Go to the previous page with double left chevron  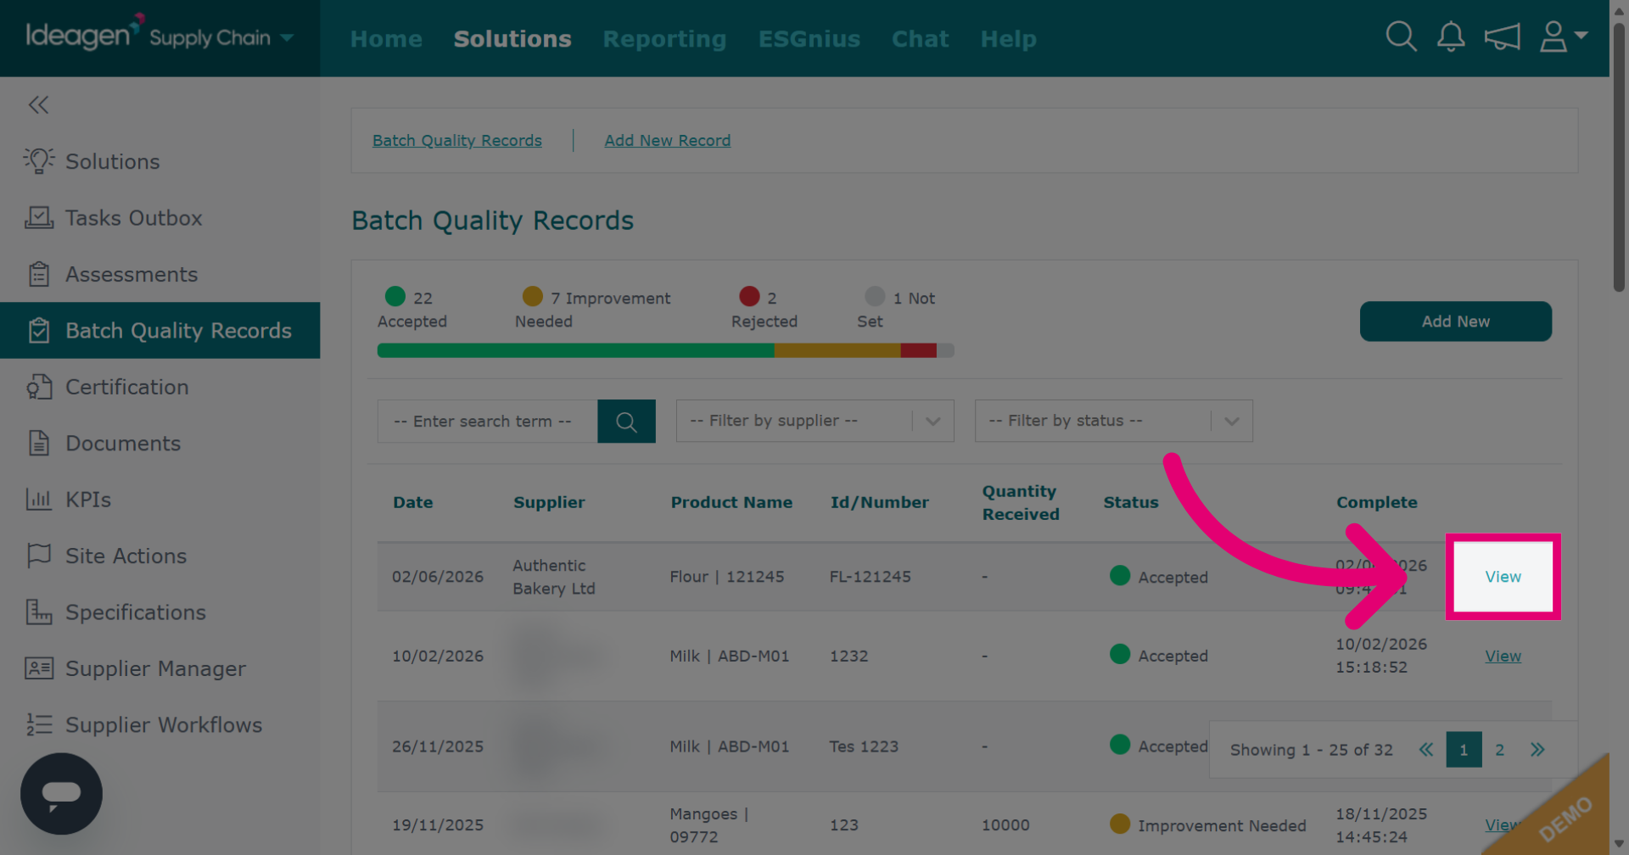pyautogui.click(x=1426, y=750)
